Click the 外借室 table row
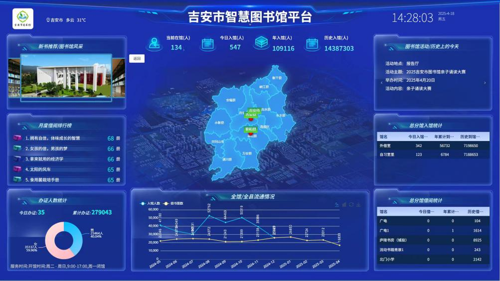500x281 pixels. [x=433, y=145]
